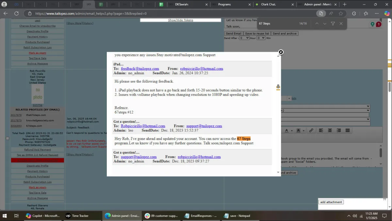Center align text in the editor

(330, 131)
